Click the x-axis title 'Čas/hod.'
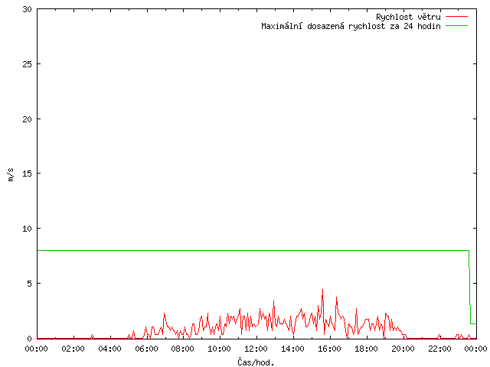The image size is (490, 367). coord(256,362)
